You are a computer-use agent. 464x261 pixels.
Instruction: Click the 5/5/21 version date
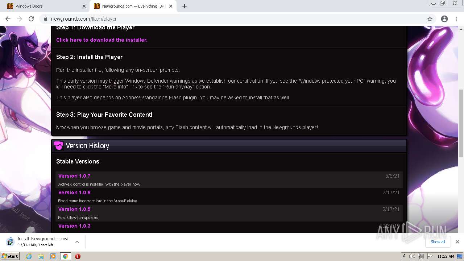(392, 176)
